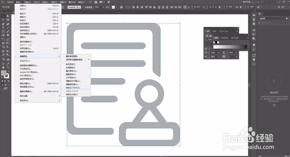This screenshot has height=157, width=290.
Task: Click the Recolor Artwork wheel icon
Action: coord(122,7)
